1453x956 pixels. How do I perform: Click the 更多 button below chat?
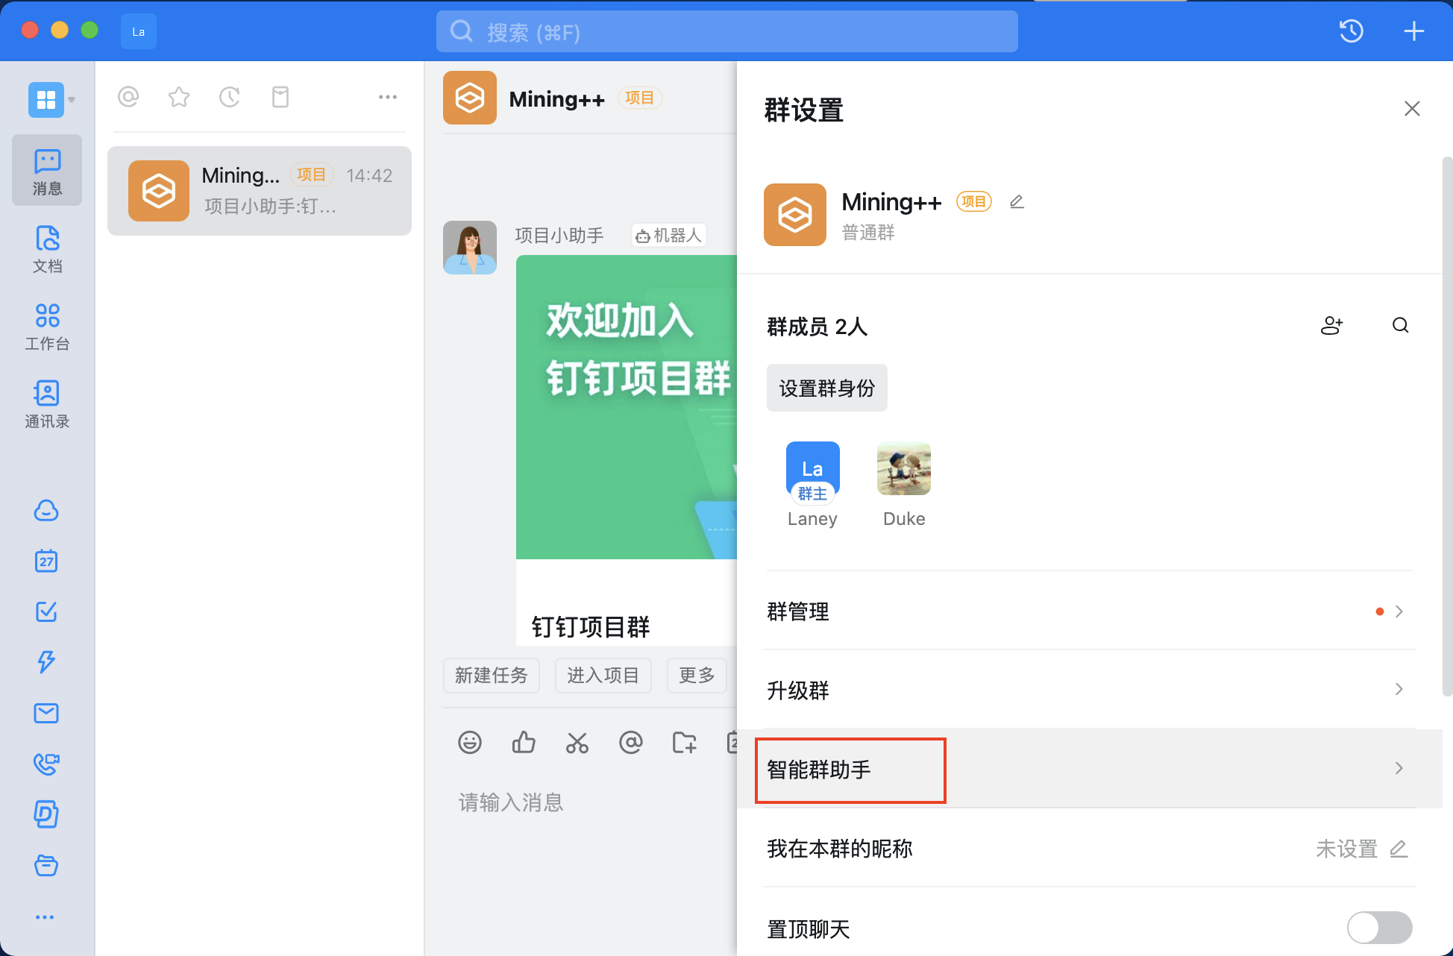pyautogui.click(x=697, y=676)
